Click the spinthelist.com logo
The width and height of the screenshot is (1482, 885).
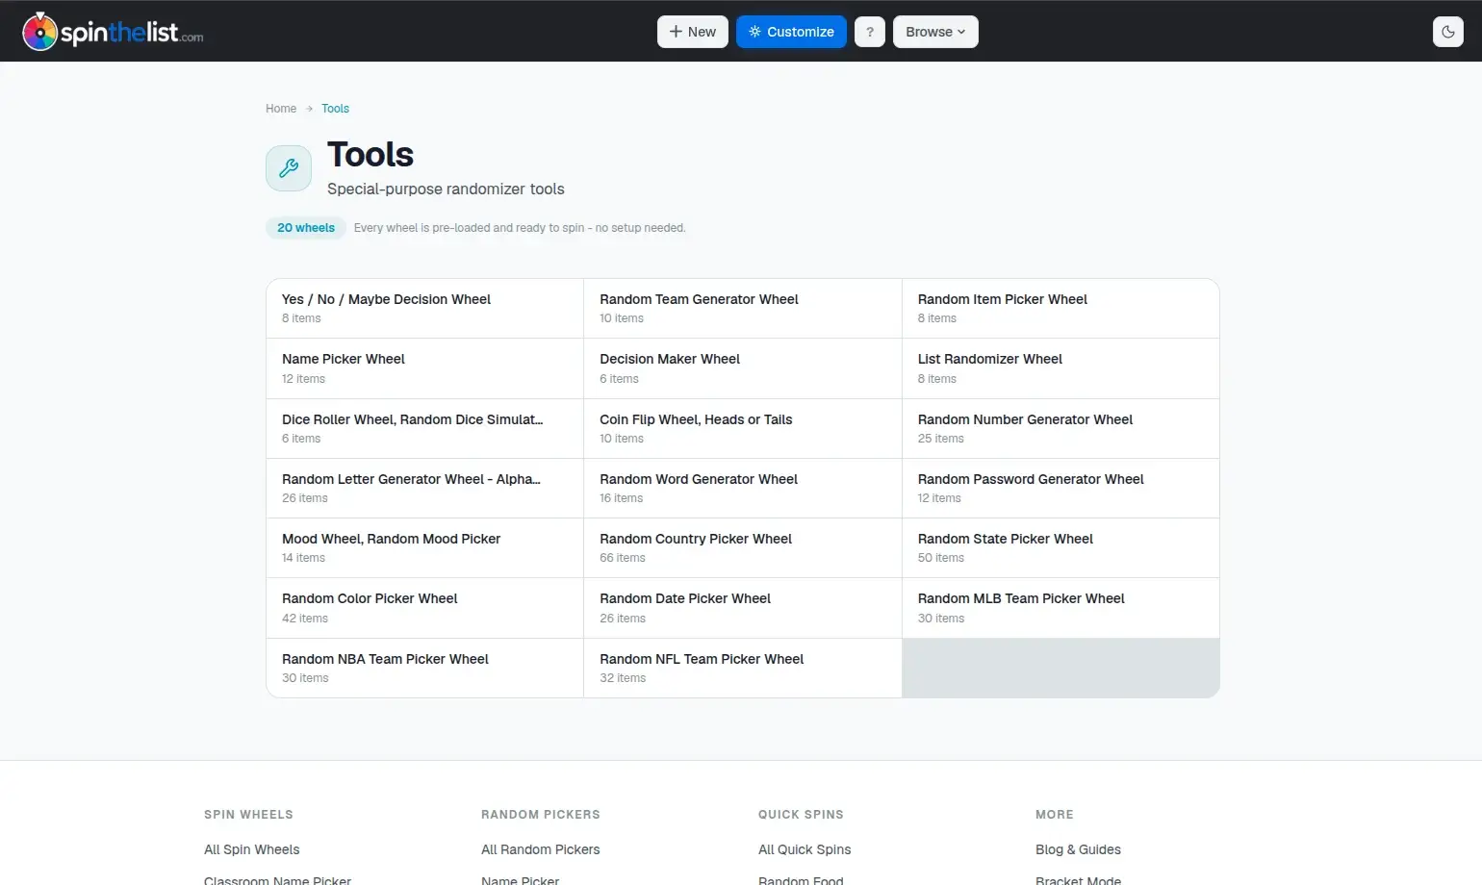pyautogui.click(x=113, y=32)
